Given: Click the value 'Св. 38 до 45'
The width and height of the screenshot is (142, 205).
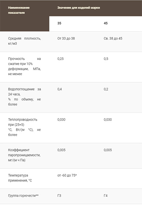Looking at the screenshot, I should [113, 38].
